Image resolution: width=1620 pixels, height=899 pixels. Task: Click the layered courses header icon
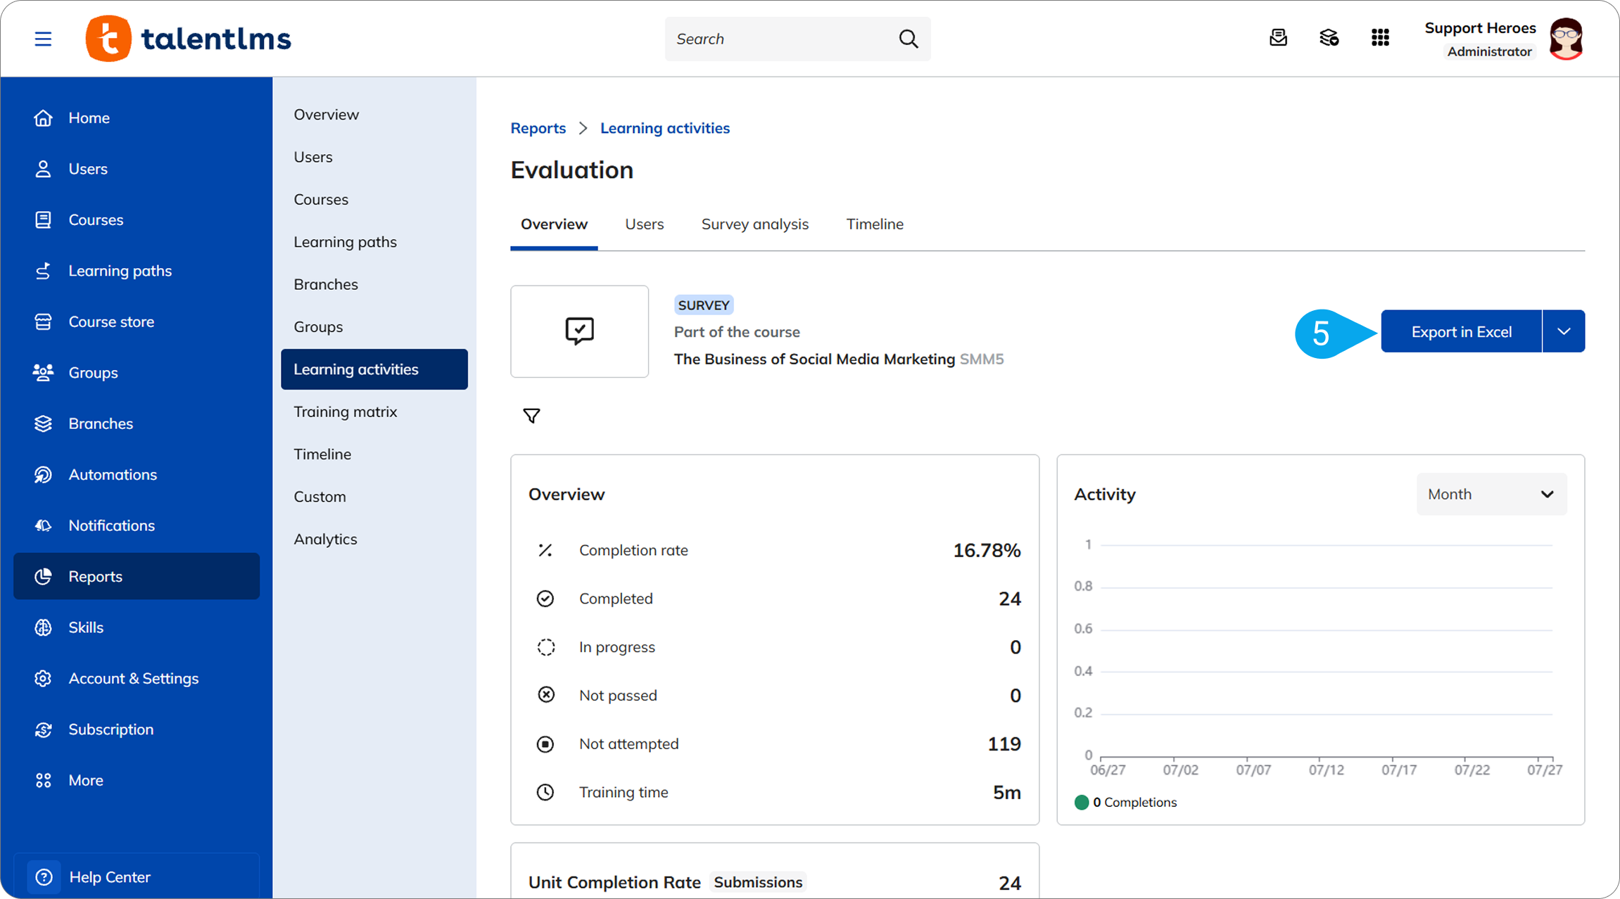click(1329, 38)
